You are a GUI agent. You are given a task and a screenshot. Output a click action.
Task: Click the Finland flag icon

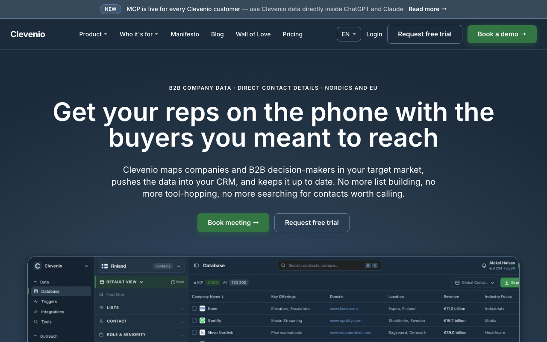105,266
